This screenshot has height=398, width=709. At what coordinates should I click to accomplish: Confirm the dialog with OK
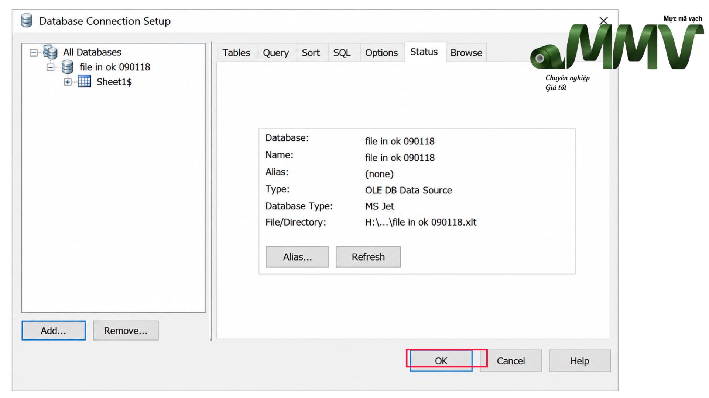pyautogui.click(x=441, y=361)
